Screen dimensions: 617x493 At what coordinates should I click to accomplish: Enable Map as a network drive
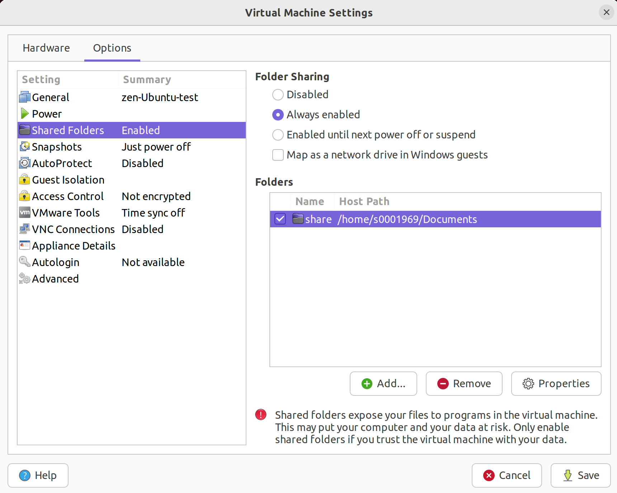tap(278, 155)
